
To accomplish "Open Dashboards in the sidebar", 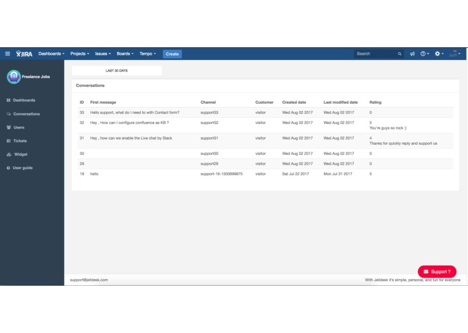I will 24,100.
